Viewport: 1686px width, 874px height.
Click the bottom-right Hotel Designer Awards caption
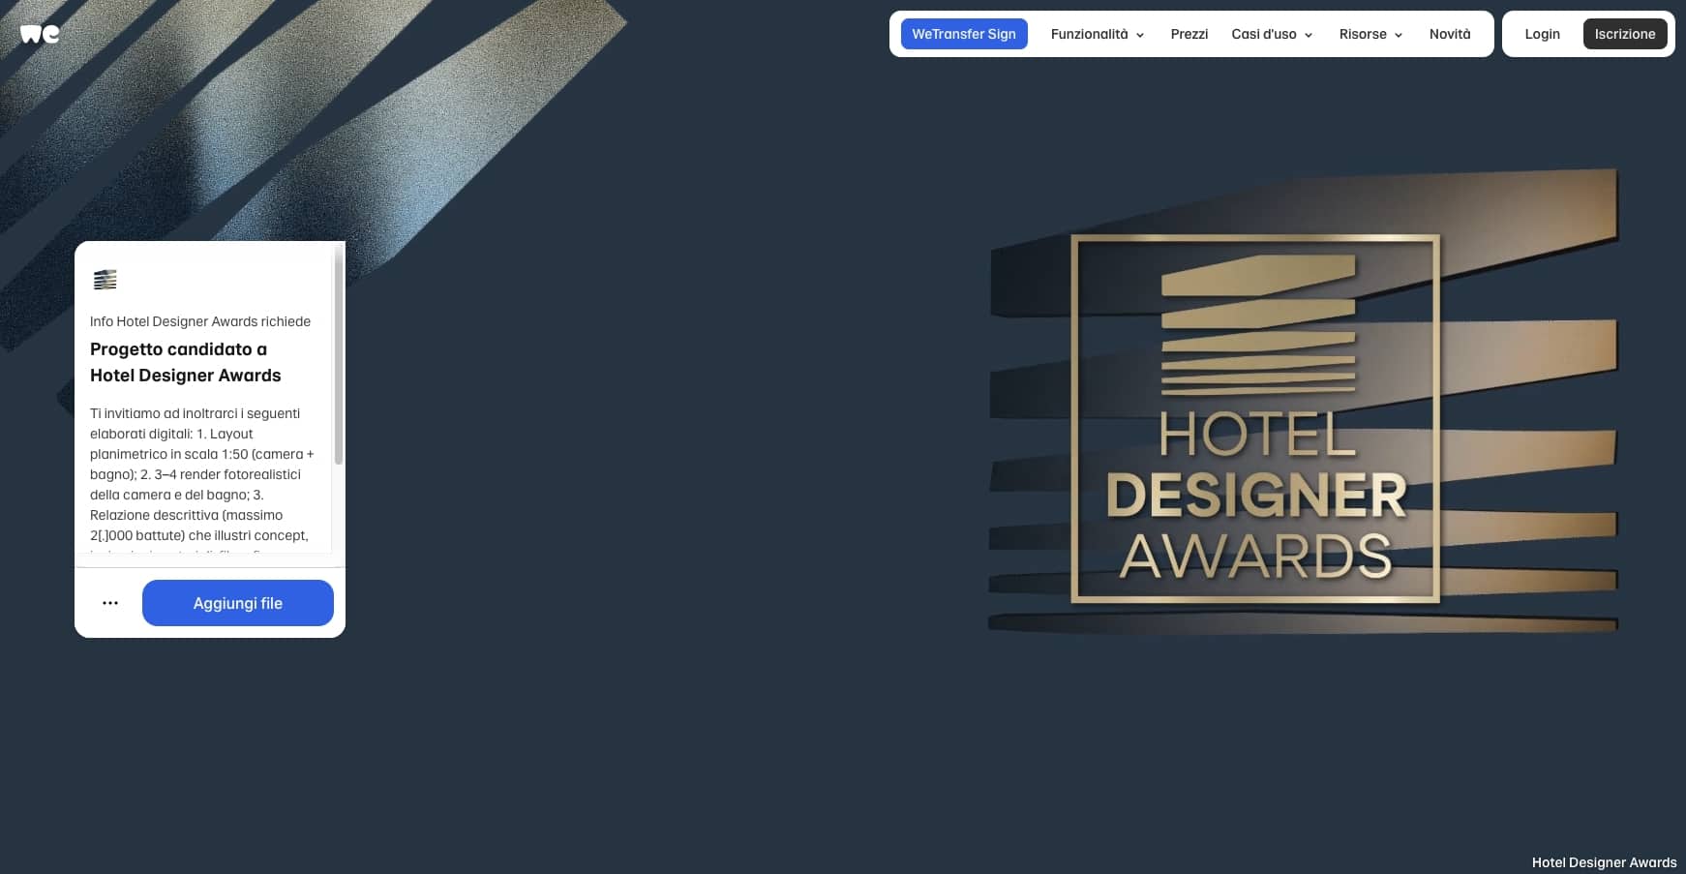pos(1603,862)
